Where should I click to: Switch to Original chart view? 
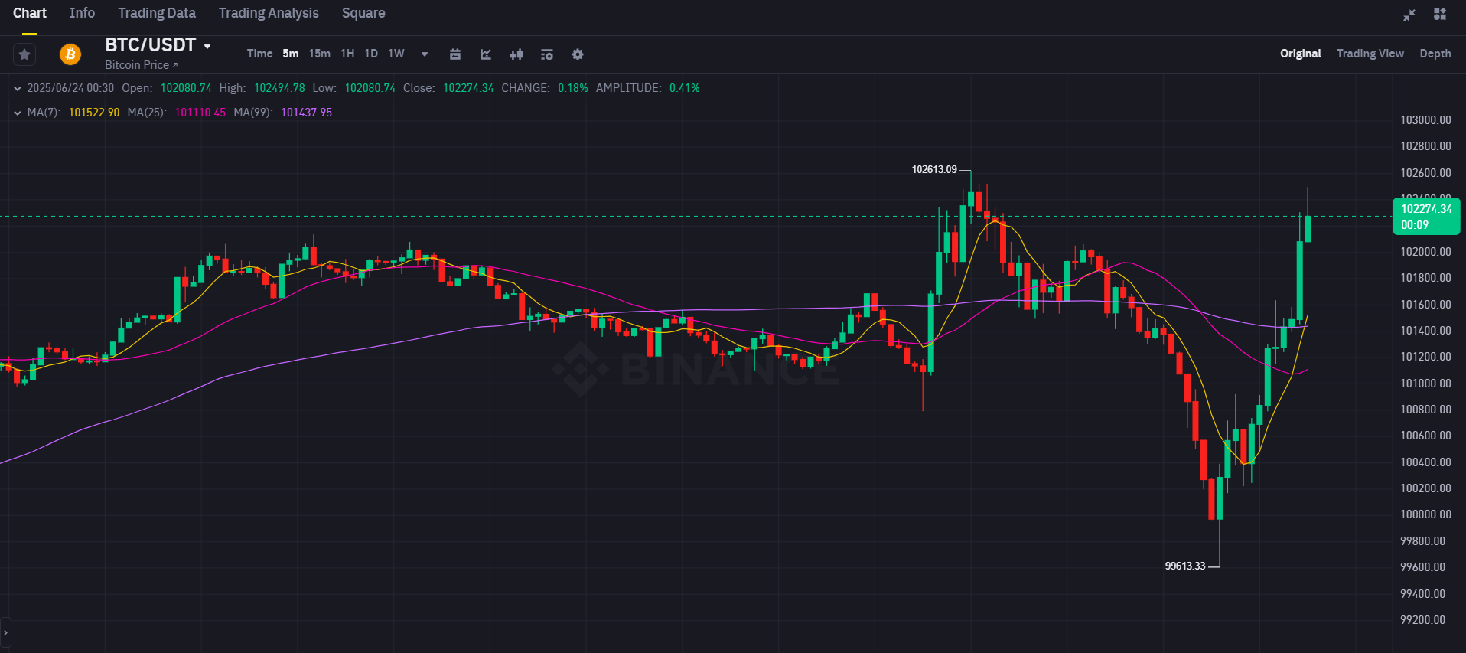click(1301, 54)
